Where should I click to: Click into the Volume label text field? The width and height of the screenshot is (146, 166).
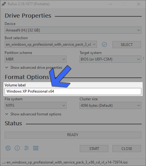point(73,91)
